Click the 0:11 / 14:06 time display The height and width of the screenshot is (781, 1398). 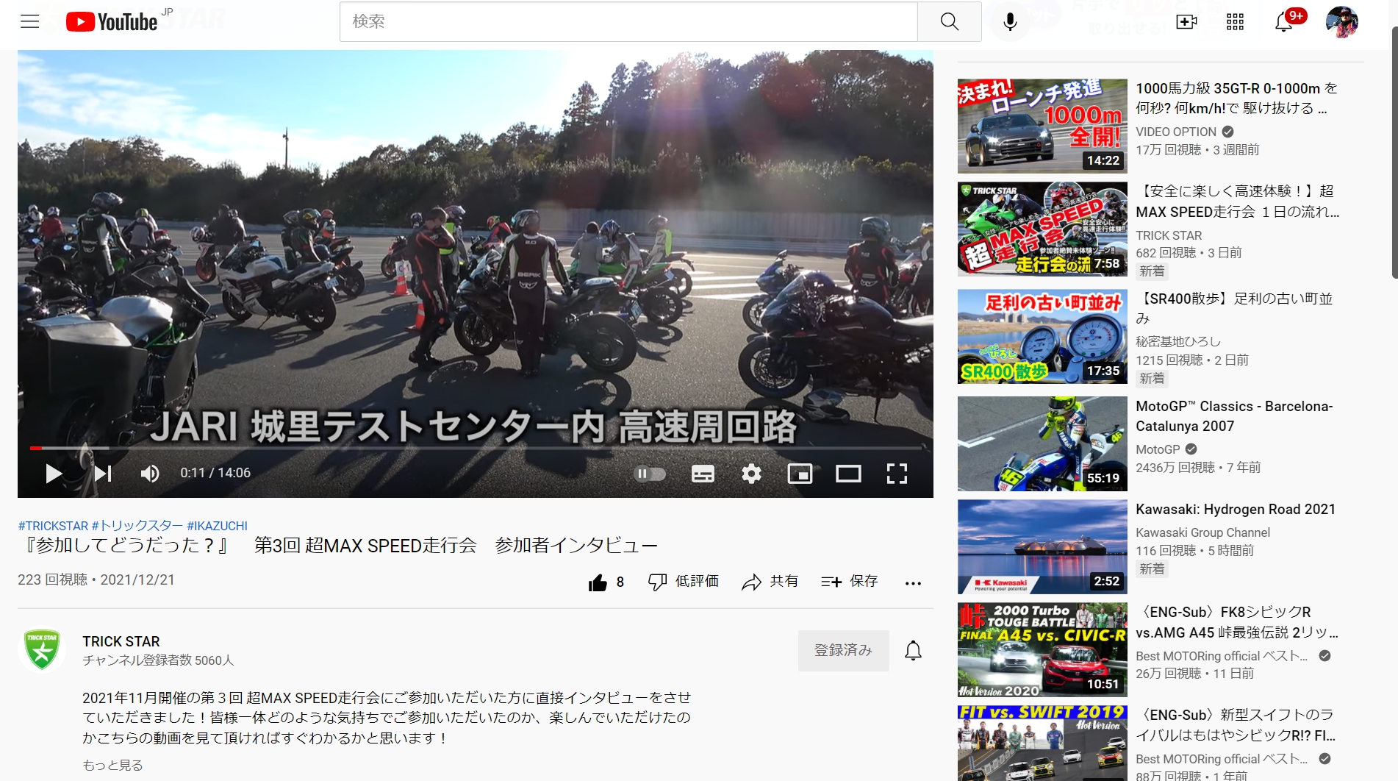click(215, 473)
